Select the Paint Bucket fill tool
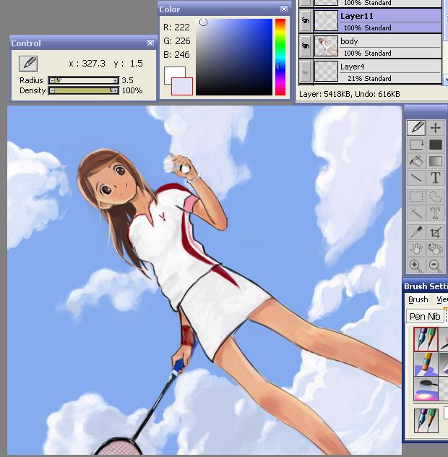The height and width of the screenshot is (457, 448). 416,161
